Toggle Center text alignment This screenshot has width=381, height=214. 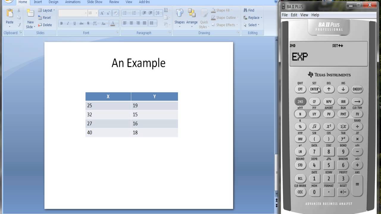(131, 23)
